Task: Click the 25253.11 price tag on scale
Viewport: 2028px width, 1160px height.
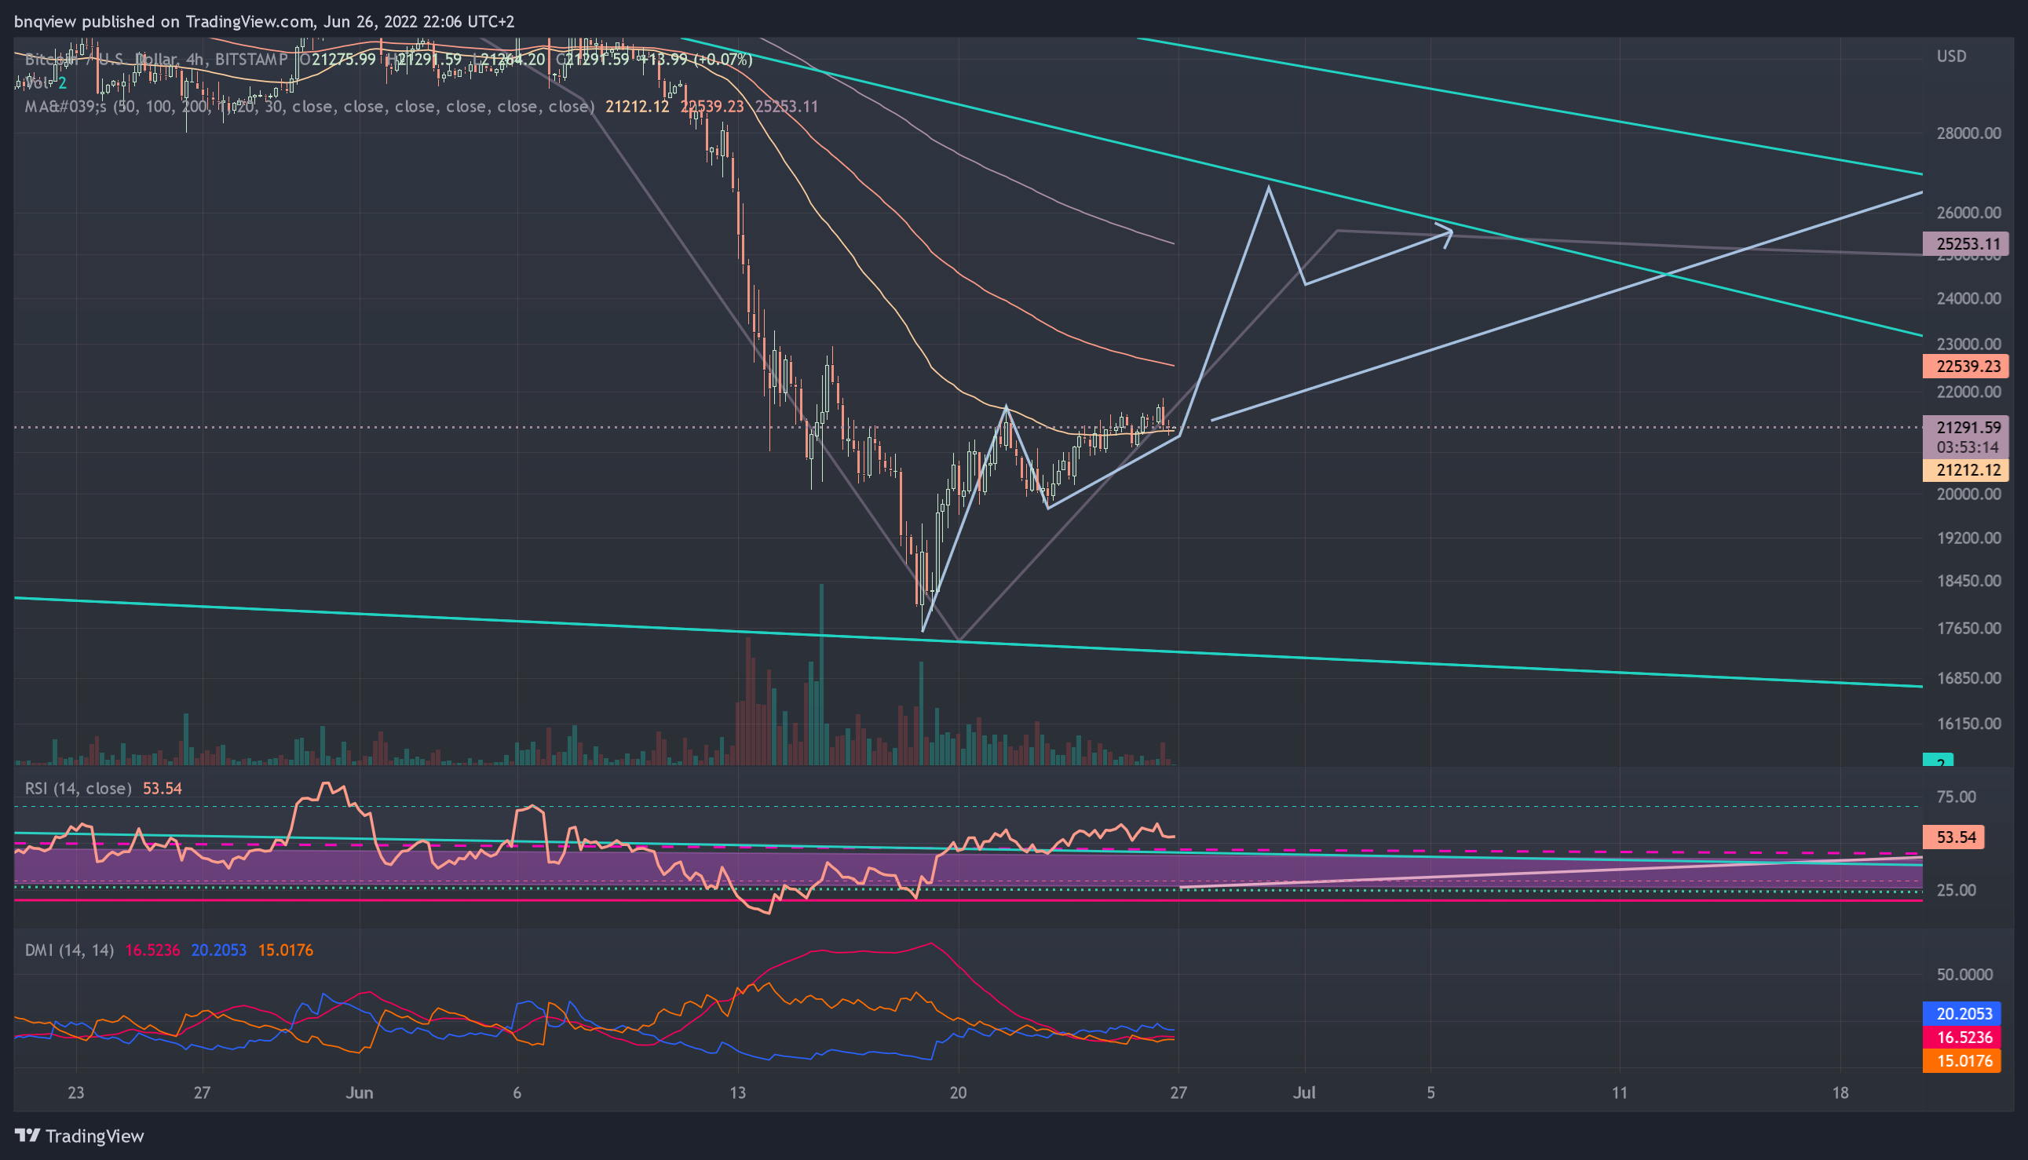Action: tap(1965, 244)
